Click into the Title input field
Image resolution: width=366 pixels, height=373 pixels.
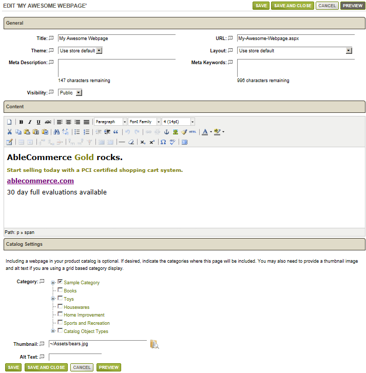pos(117,38)
